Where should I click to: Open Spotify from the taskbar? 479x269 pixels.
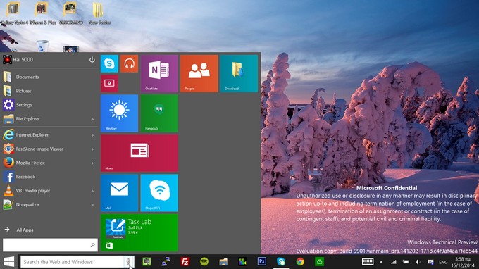click(x=204, y=262)
